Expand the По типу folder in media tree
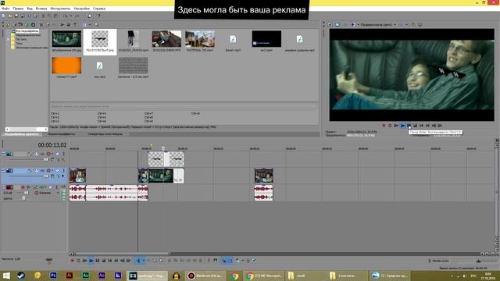 [8, 39]
